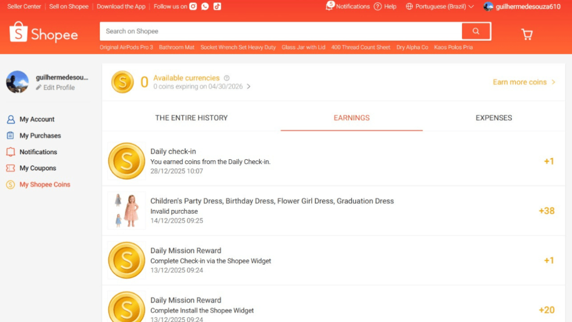This screenshot has width=572, height=322.
Task: Open Children's Party Dress product thumbnail
Action: click(126, 211)
